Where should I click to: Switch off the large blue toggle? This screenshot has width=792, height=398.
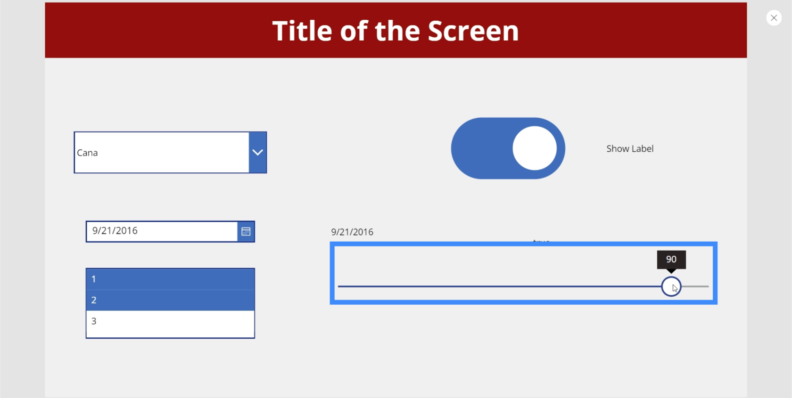click(508, 148)
